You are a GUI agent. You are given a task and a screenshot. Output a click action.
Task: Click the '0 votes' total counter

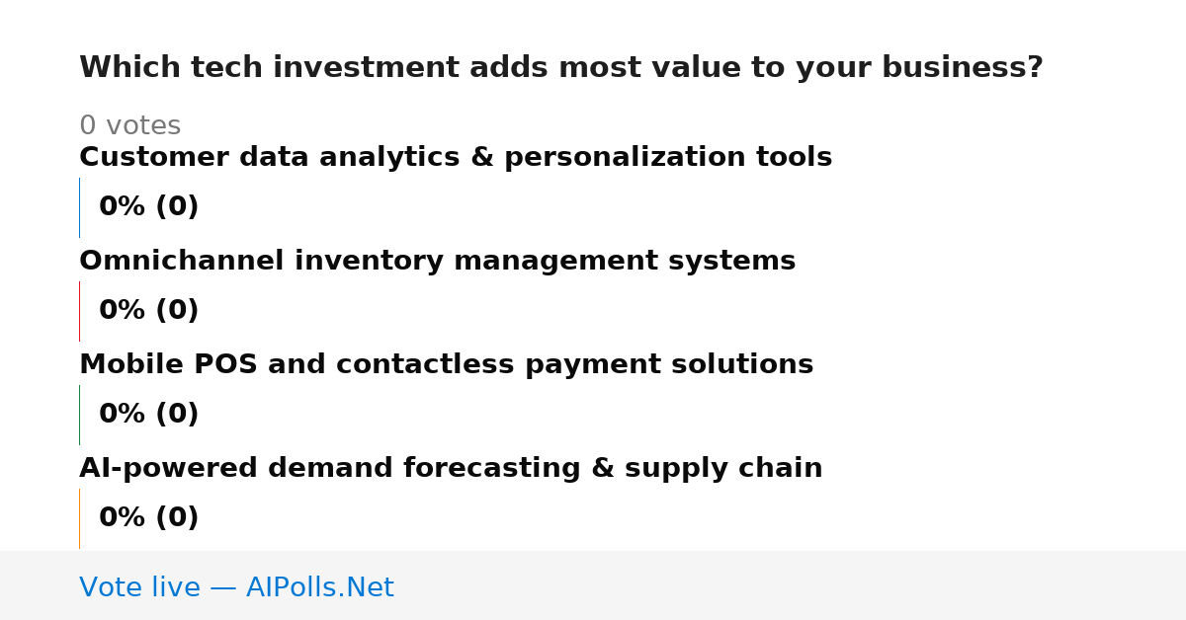click(129, 126)
